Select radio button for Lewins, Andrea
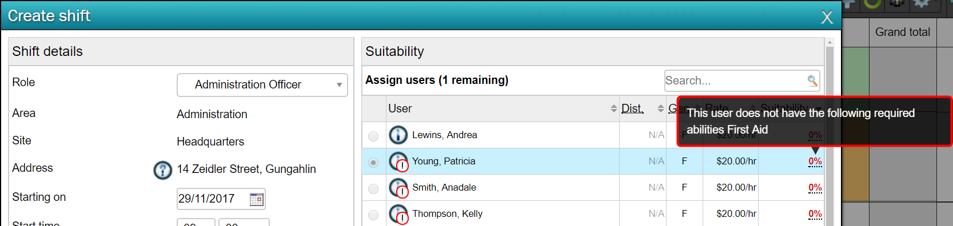The height and width of the screenshot is (226, 953). pyautogui.click(x=373, y=136)
